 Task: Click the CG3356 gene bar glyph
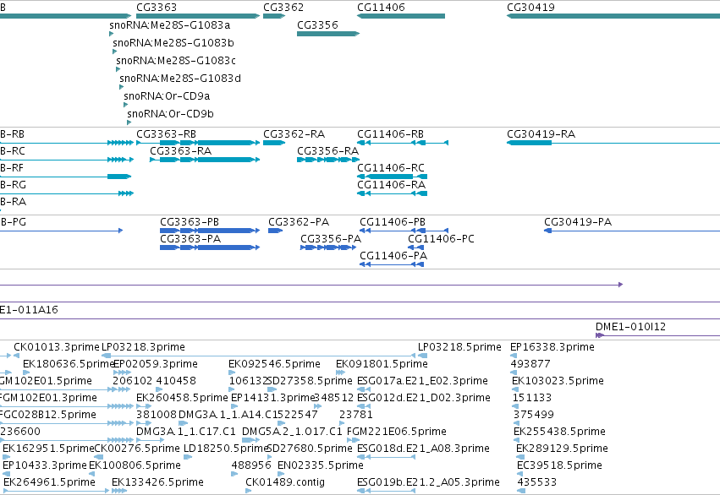(x=328, y=34)
